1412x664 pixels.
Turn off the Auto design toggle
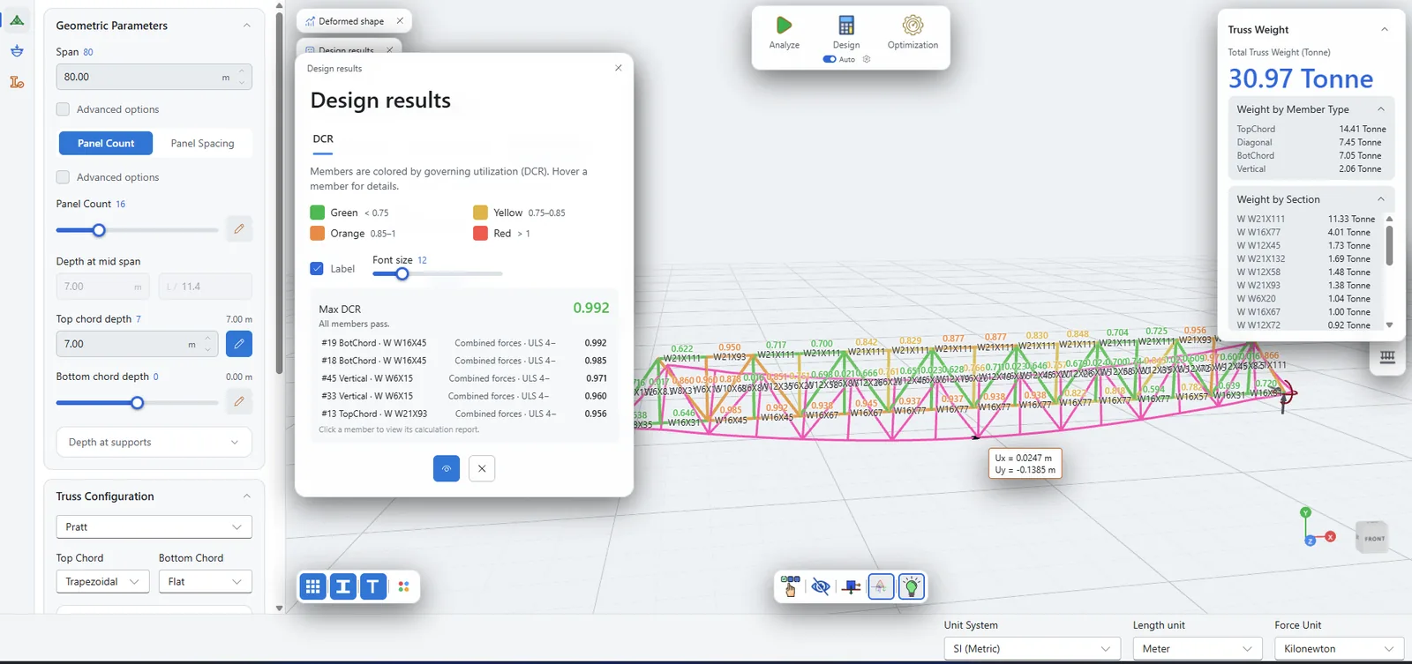[x=830, y=59]
